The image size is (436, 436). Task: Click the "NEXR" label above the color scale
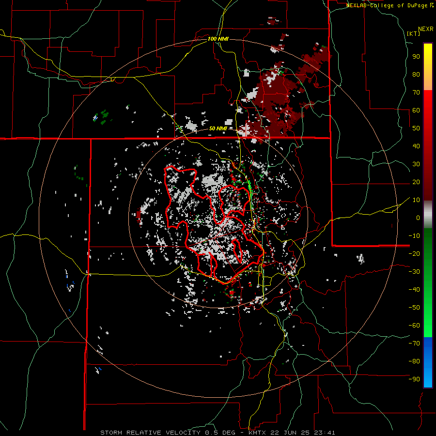click(x=426, y=29)
